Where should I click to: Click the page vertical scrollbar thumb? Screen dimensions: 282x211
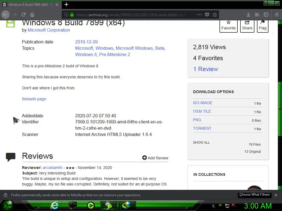[280, 109]
